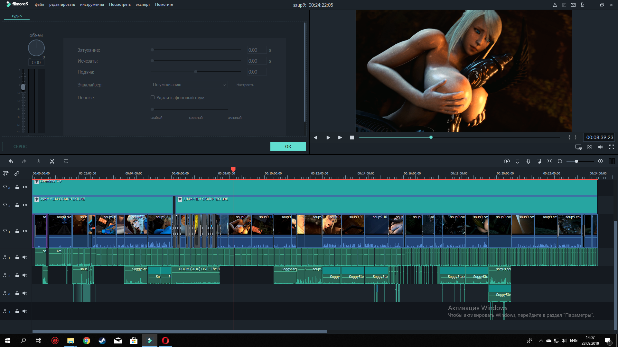Open the инструменты menu
Screen dimensions: 618x347
(x=92, y=4)
